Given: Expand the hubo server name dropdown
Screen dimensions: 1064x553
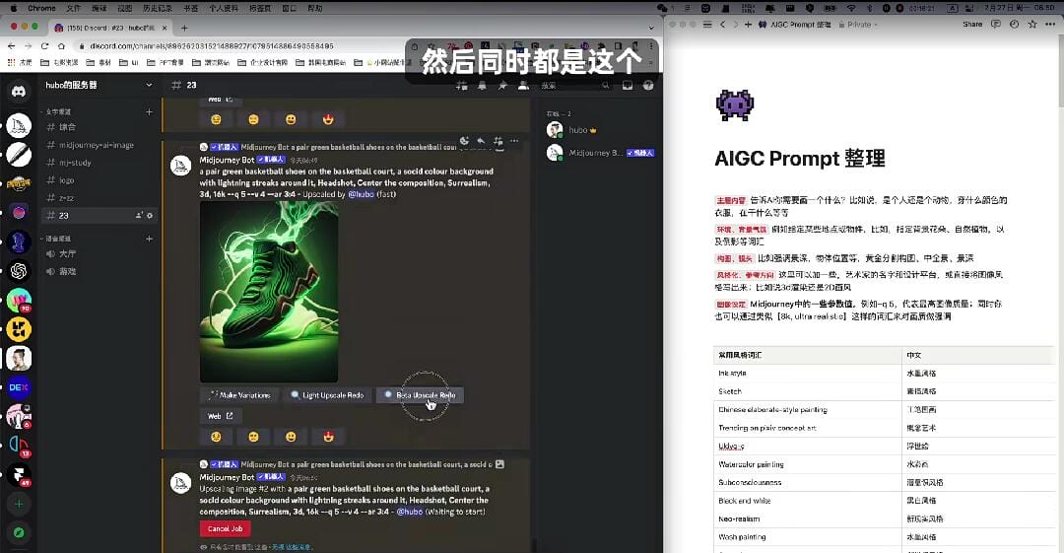Looking at the screenshot, I should (150, 85).
